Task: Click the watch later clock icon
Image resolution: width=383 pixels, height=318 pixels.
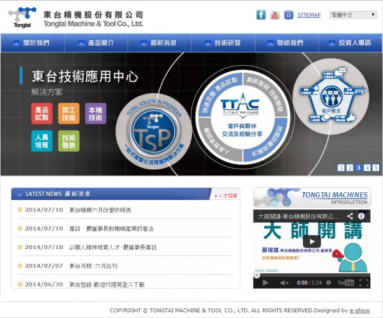Action: tap(329, 282)
